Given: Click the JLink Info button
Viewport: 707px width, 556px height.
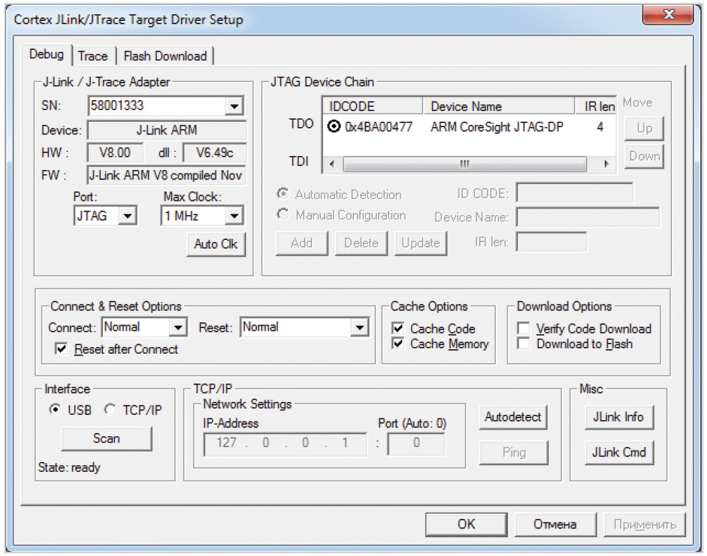Looking at the screenshot, I should (x=618, y=417).
